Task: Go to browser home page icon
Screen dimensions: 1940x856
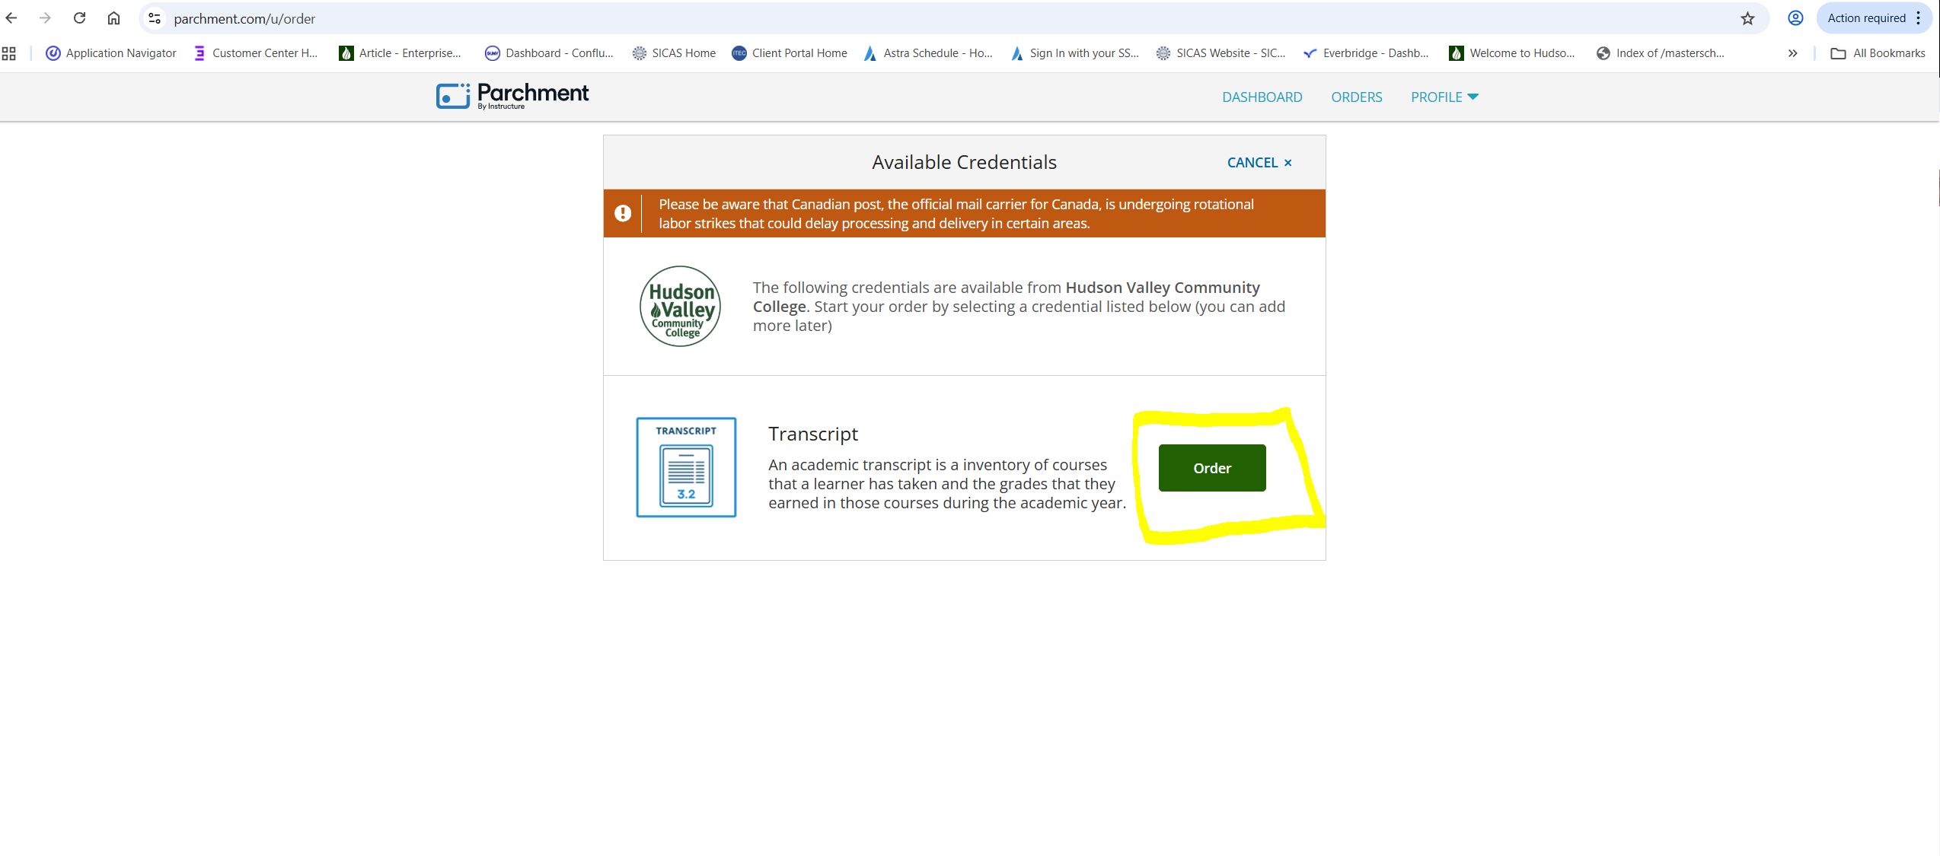Action: coord(113,18)
